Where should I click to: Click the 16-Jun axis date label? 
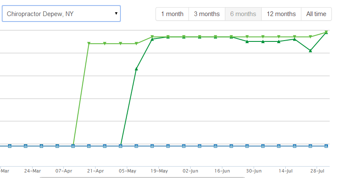[222, 171]
